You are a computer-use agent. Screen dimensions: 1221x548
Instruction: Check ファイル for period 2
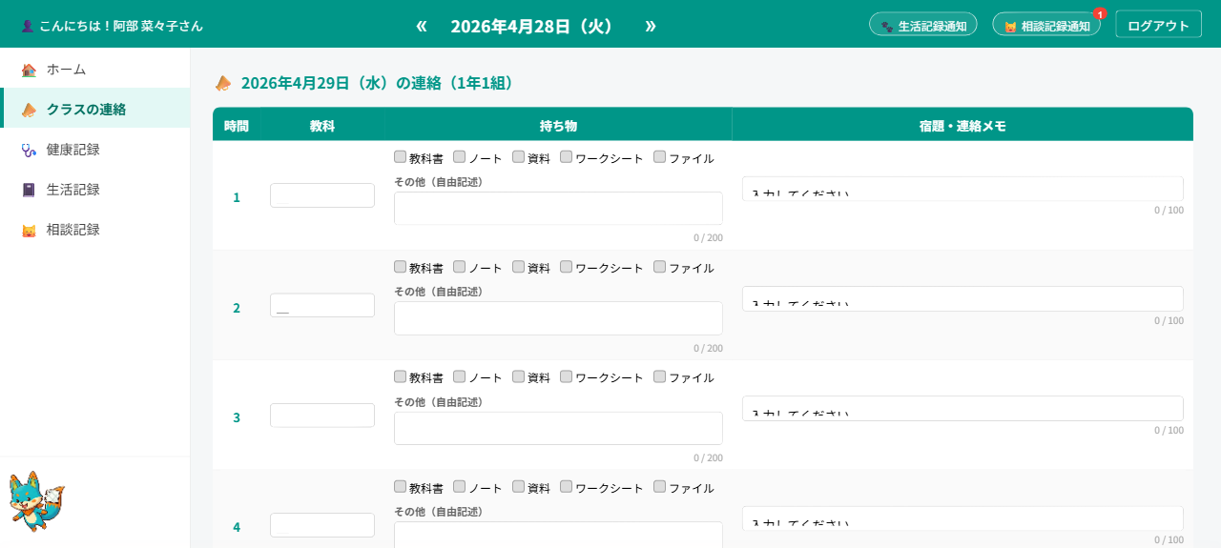click(x=660, y=267)
